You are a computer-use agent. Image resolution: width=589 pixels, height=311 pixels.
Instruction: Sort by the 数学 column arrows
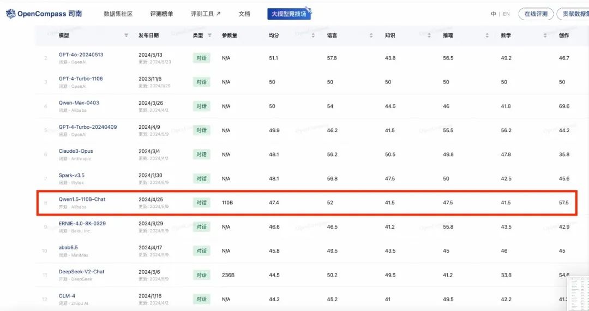[x=545, y=35]
